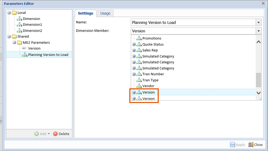
Task: Switch to the Settings tab
Action: [x=86, y=13]
